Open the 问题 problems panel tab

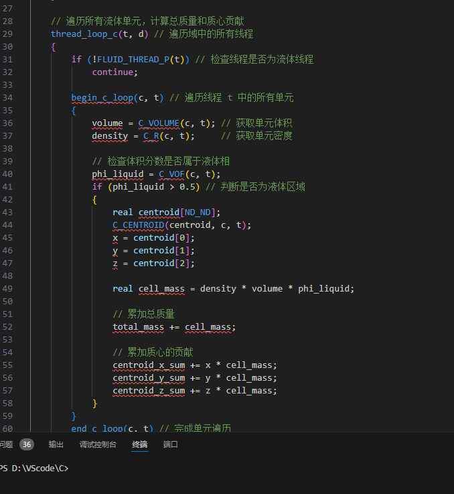[6, 444]
